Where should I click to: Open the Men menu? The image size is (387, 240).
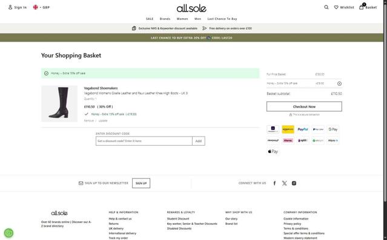[x=197, y=19]
